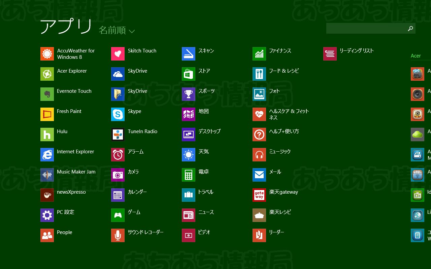Open the ストア (Store) app icon

click(189, 74)
